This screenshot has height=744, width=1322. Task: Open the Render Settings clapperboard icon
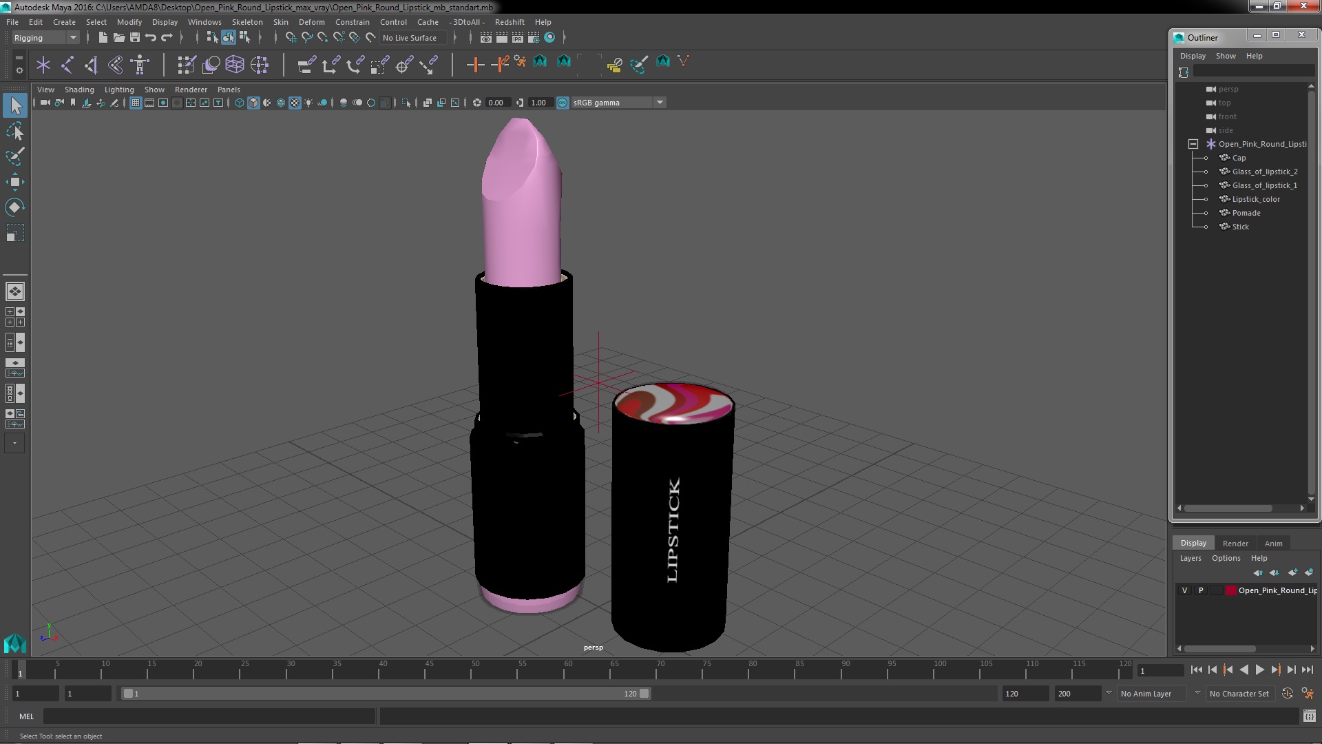click(534, 37)
